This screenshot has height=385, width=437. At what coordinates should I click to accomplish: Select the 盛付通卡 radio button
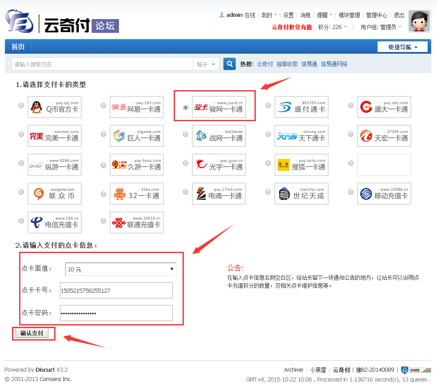pyautogui.click(x=268, y=105)
